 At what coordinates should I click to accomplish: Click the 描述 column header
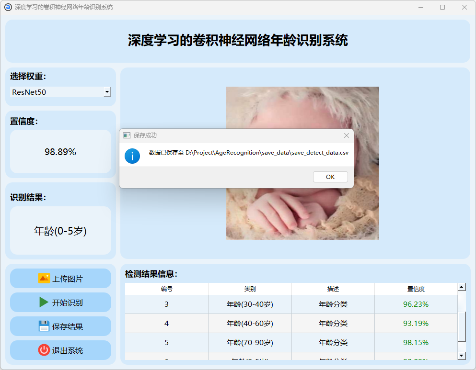pyautogui.click(x=333, y=289)
